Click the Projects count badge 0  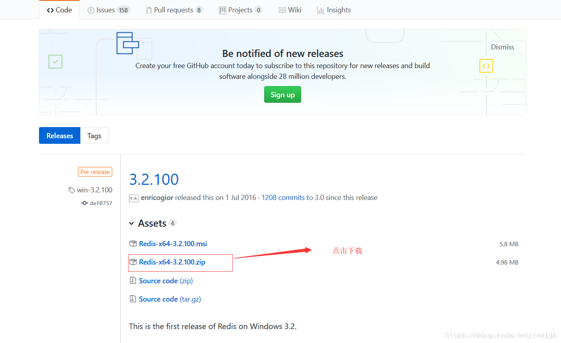[x=259, y=10]
